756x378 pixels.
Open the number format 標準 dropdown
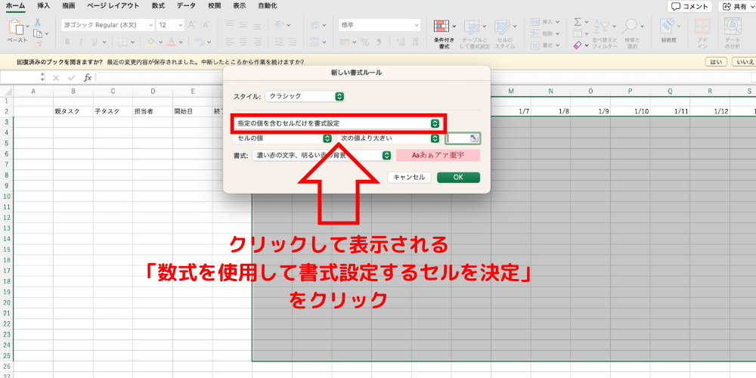point(380,25)
